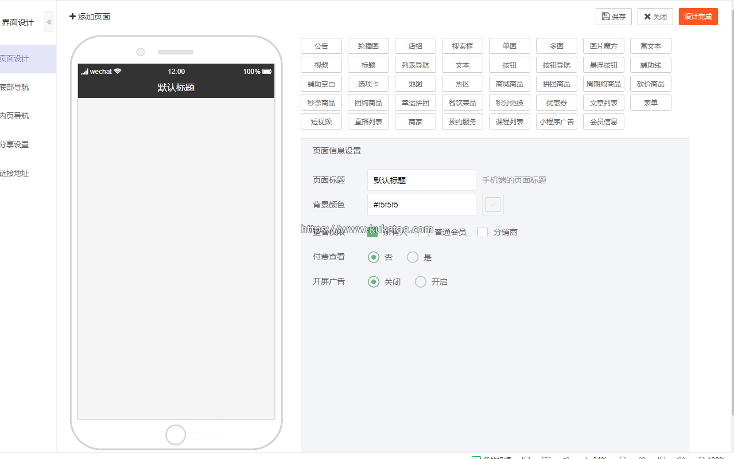Click the 保存 save button

coord(613,17)
